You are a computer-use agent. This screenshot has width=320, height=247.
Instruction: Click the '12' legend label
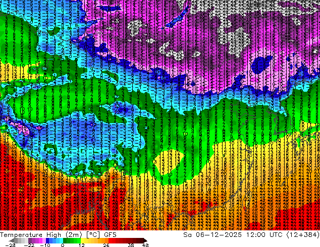pyautogui.click(x=82, y=245)
